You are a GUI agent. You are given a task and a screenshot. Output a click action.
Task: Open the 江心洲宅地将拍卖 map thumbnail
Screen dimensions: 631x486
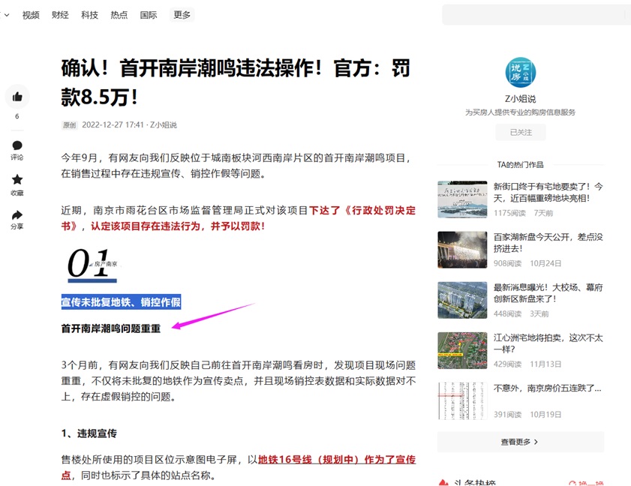click(x=462, y=350)
